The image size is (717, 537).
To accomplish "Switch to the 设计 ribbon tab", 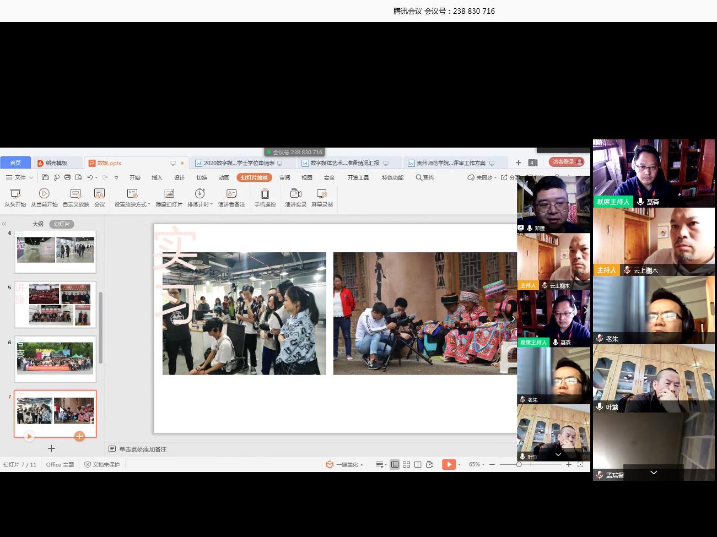I will point(180,177).
